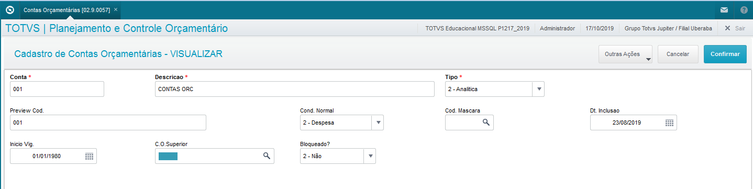Close the Contas Orçamentárias tab
The width and height of the screenshot is (753, 189).
coord(116,9)
